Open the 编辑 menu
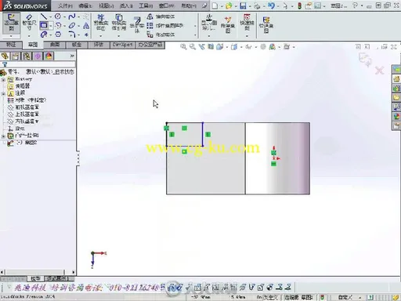 pyautogui.click(x=85, y=5)
